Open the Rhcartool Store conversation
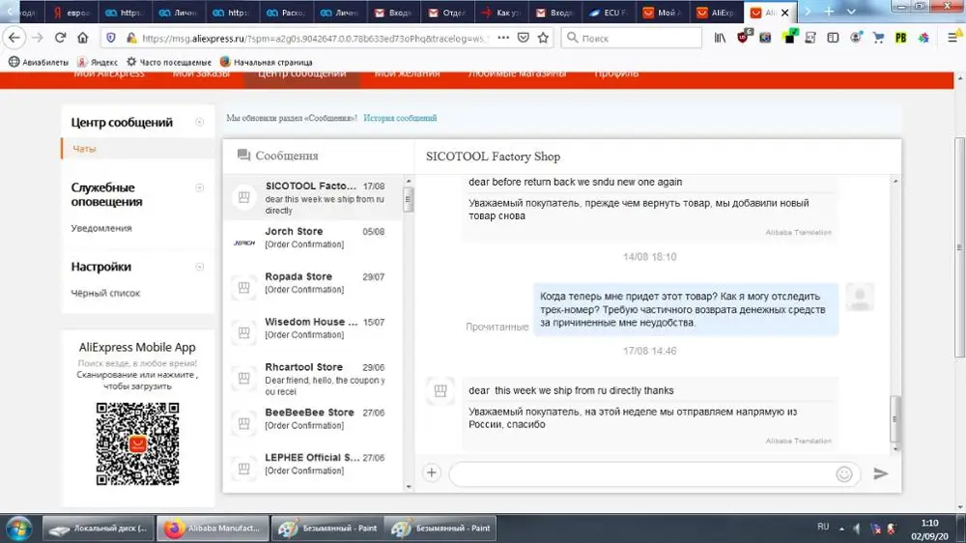The height and width of the screenshot is (543, 966). 313,379
